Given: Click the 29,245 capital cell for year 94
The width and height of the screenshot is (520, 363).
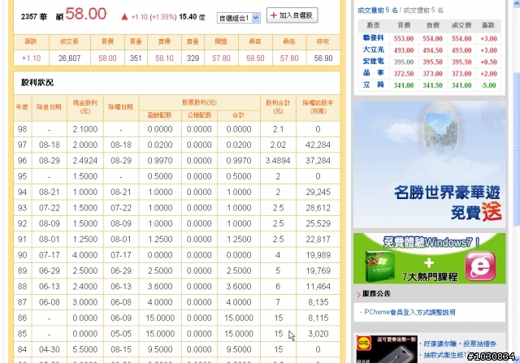Looking at the screenshot, I should [x=318, y=192].
